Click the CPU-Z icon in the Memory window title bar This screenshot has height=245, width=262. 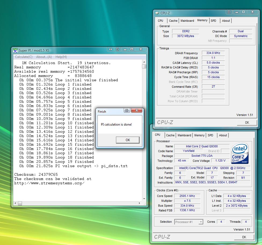click(x=157, y=13)
